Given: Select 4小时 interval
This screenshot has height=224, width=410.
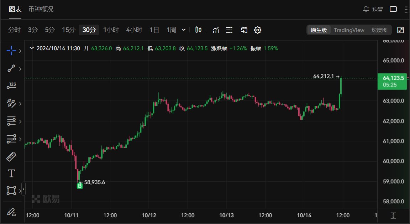Looking at the screenshot, I should tap(134, 30).
